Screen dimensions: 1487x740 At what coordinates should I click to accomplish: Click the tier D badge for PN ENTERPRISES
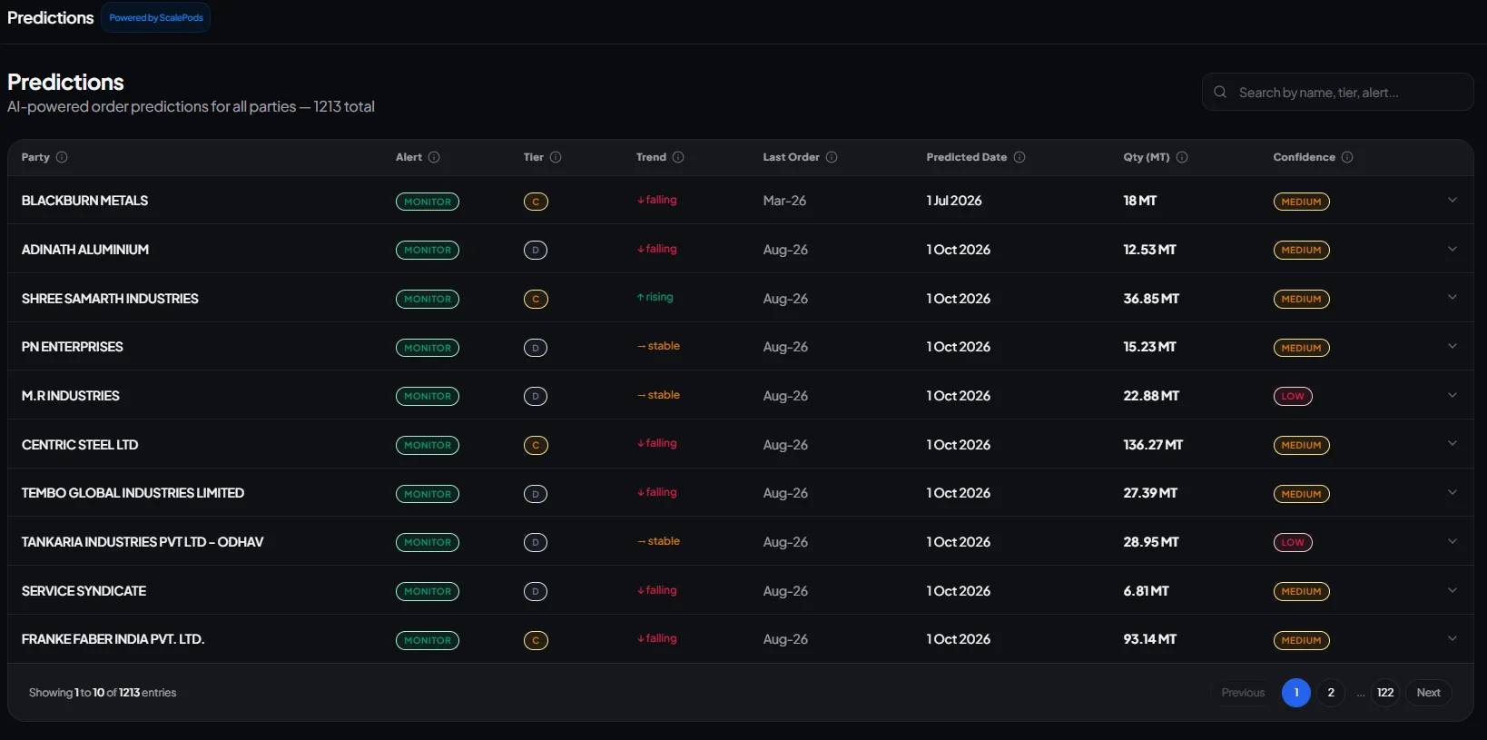(536, 348)
